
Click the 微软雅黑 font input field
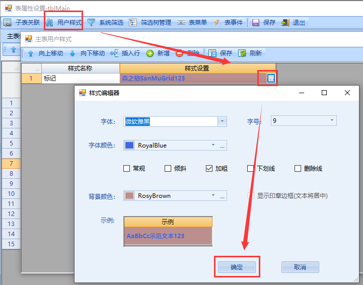point(171,121)
